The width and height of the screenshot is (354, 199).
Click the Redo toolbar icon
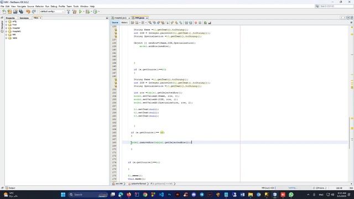[34, 12]
